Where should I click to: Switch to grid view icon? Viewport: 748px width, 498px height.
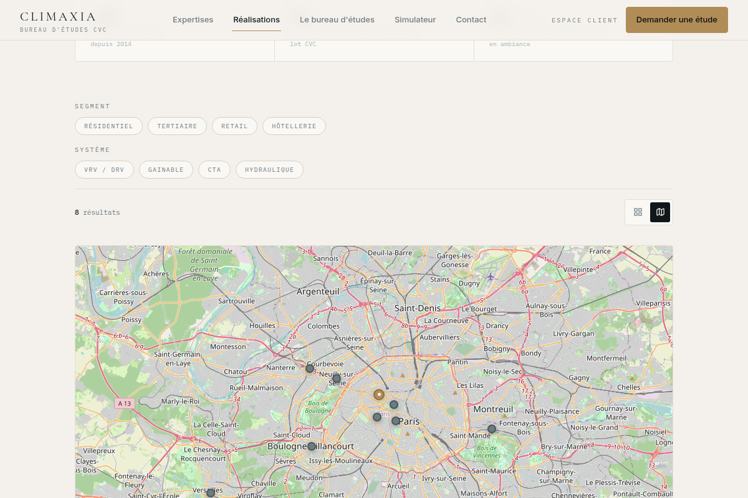click(x=638, y=212)
